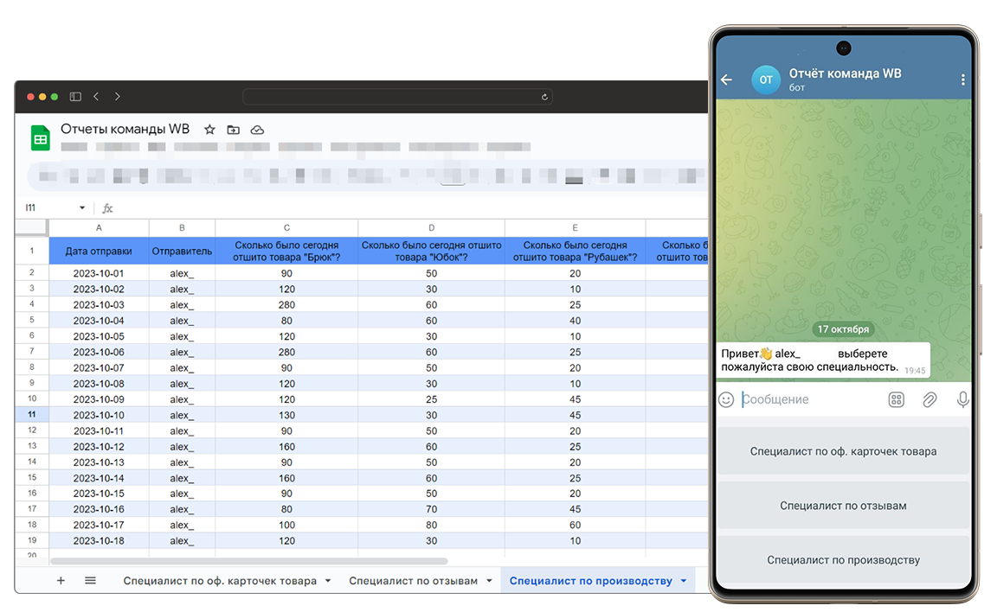Tap the paperclip attachment icon
This screenshot has width=997, height=612.
[x=929, y=399]
